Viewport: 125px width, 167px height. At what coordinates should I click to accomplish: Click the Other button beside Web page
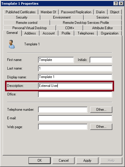101,127
